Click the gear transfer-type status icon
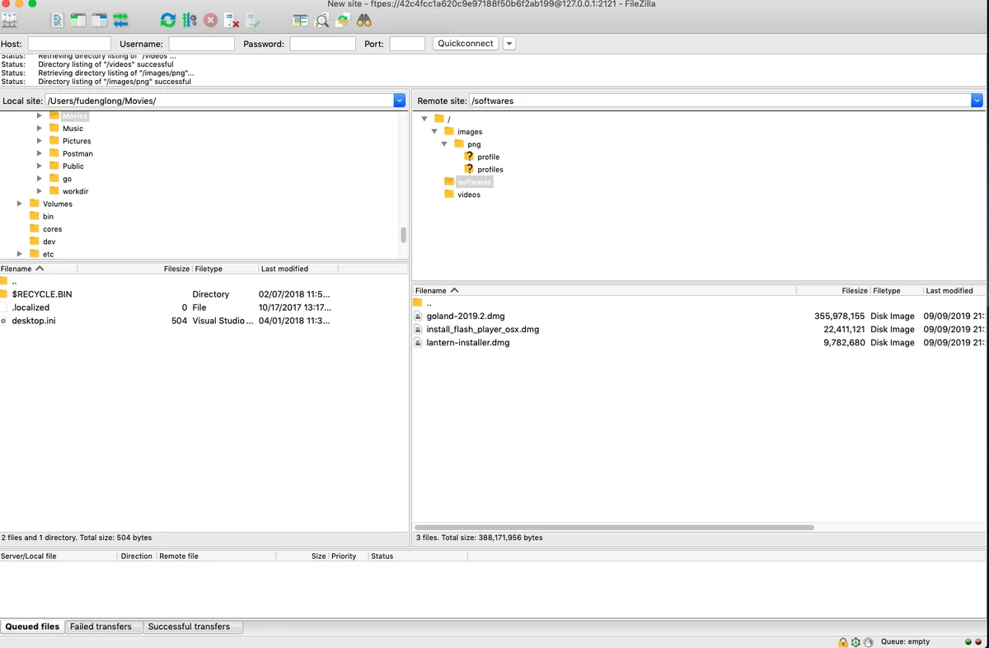 [x=855, y=642]
